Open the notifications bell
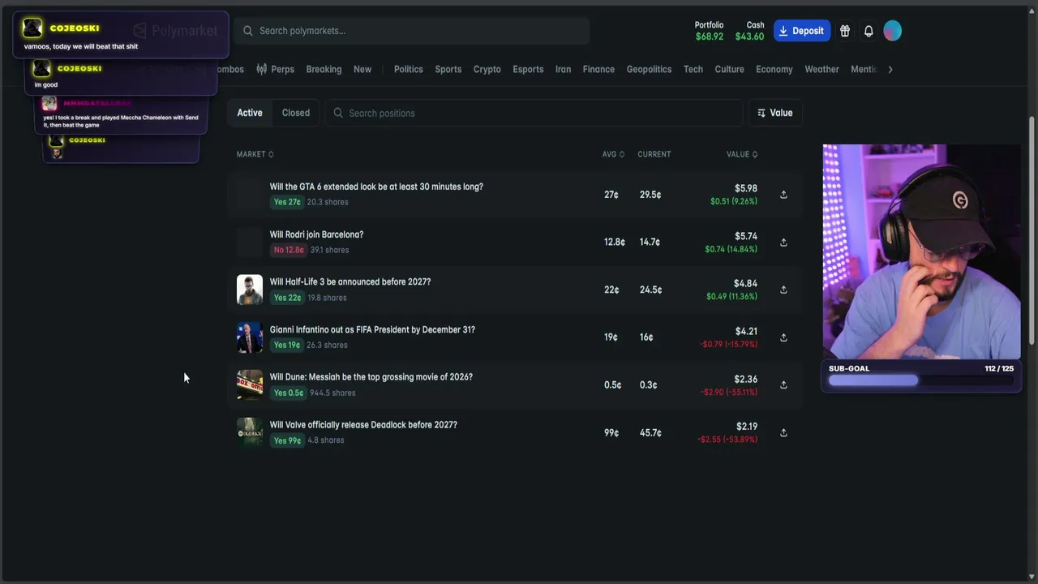 [x=869, y=31]
